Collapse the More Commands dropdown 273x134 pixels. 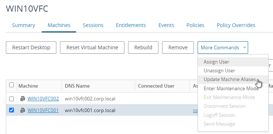[223, 47]
